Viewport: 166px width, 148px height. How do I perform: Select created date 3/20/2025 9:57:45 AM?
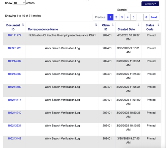128,141
